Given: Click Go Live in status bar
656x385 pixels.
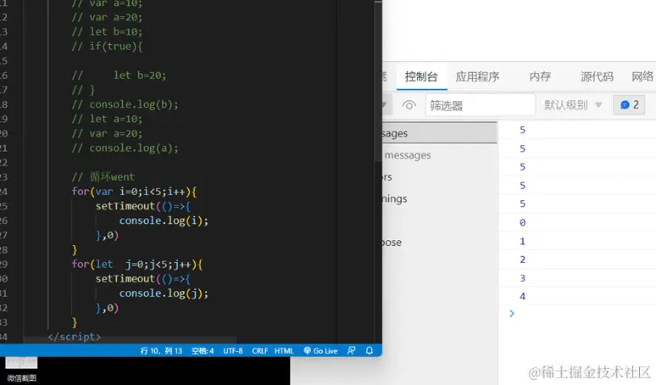Looking at the screenshot, I should (320, 351).
